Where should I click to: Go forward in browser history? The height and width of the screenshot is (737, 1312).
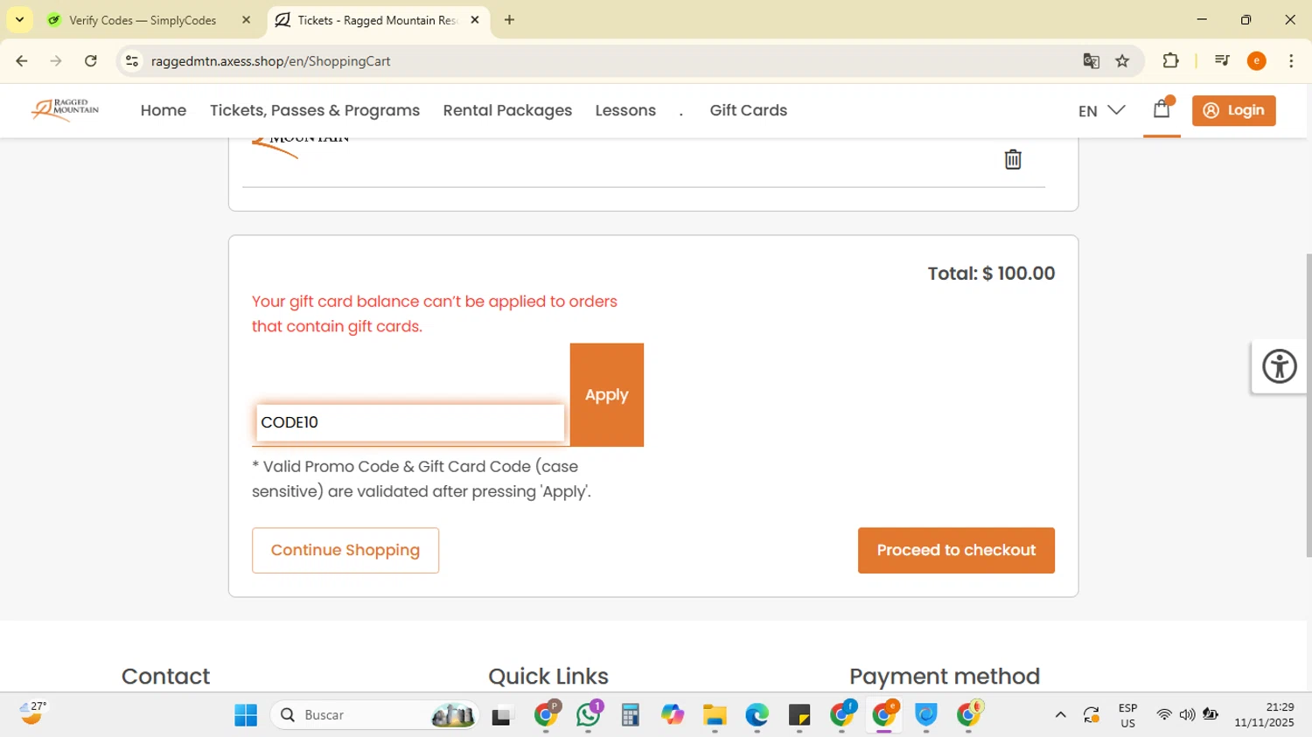[56, 61]
